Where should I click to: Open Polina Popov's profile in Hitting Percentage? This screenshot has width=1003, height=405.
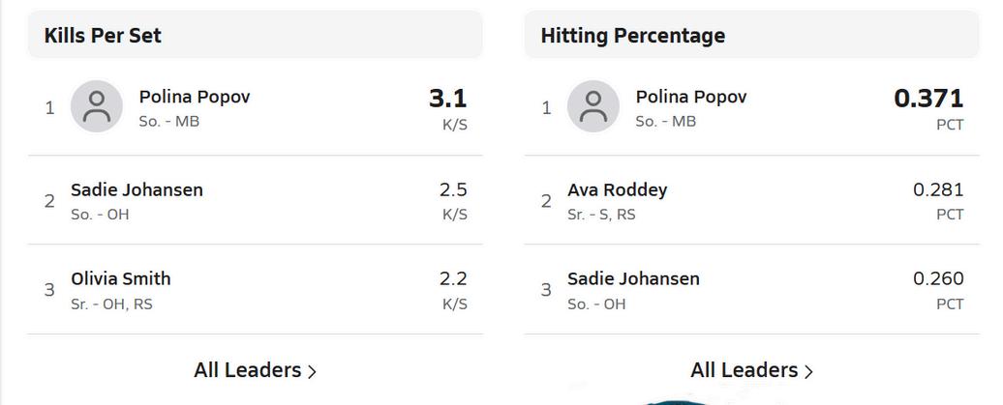tap(690, 97)
